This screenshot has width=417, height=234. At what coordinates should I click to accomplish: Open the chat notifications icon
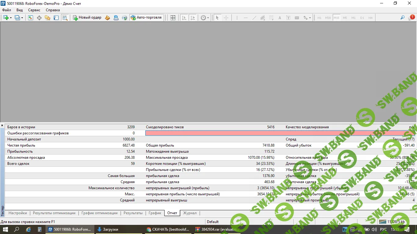coord(411,18)
